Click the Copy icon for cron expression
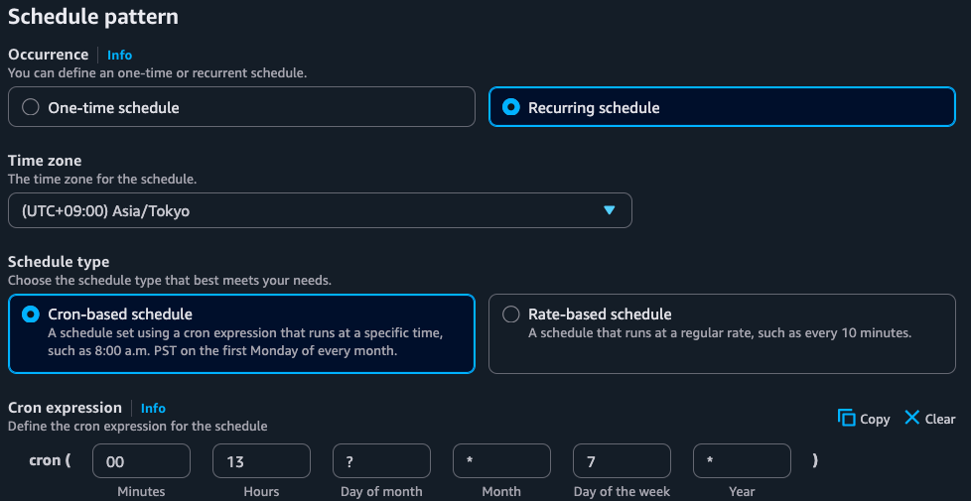The height and width of the screenshot is (501, 971). coord(847,418)
